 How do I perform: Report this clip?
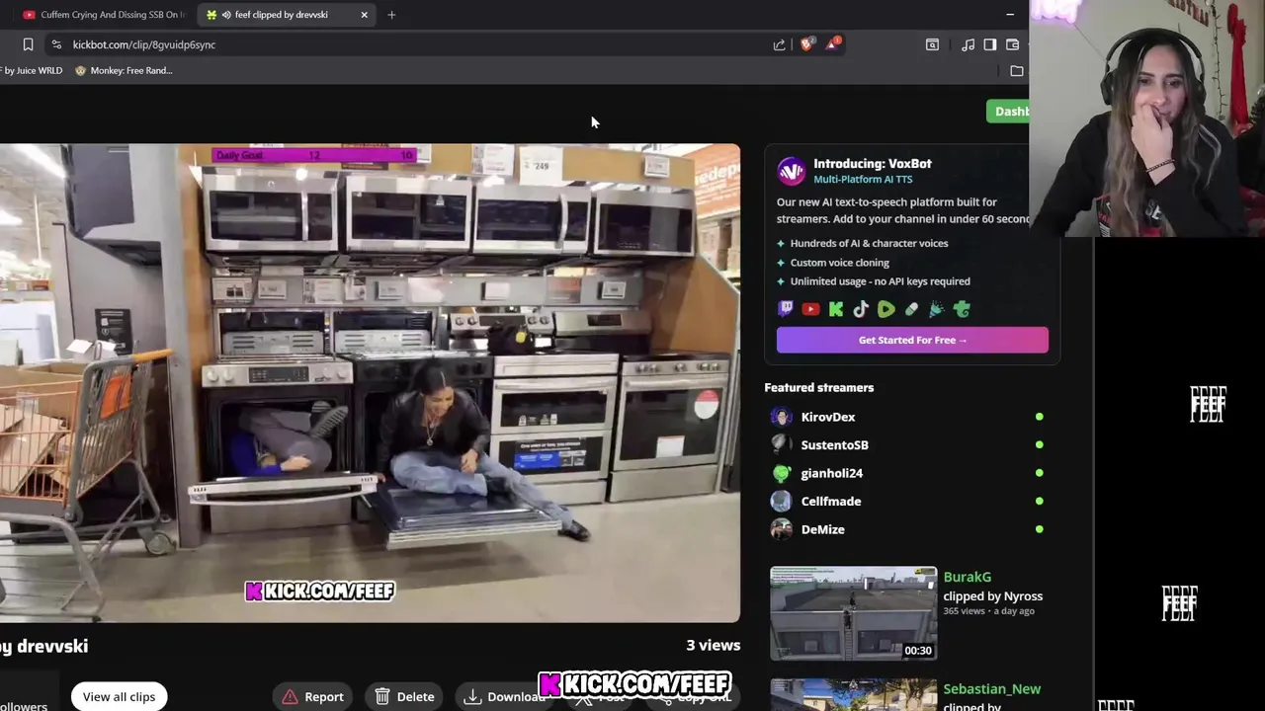pos(312,696)
